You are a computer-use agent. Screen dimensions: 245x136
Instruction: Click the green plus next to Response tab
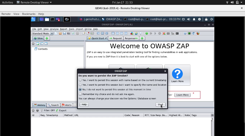tap(142, 38)
